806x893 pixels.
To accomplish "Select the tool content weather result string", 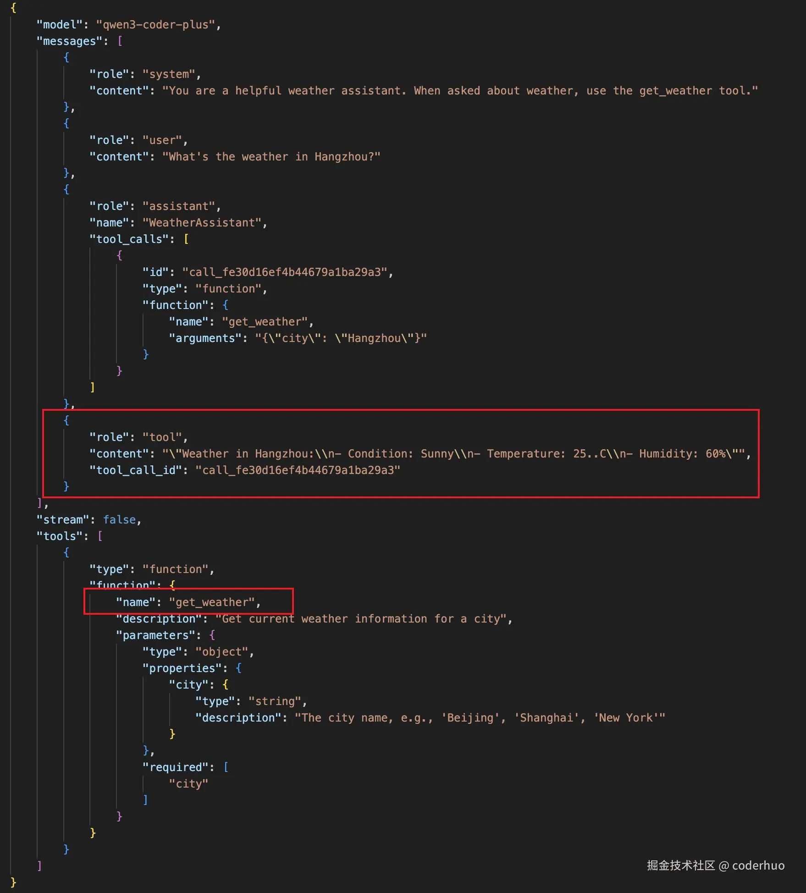I will 454,454.
